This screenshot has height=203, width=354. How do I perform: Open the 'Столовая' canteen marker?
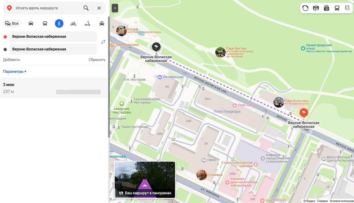(202, 175)
